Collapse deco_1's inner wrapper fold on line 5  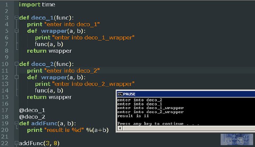16,31
